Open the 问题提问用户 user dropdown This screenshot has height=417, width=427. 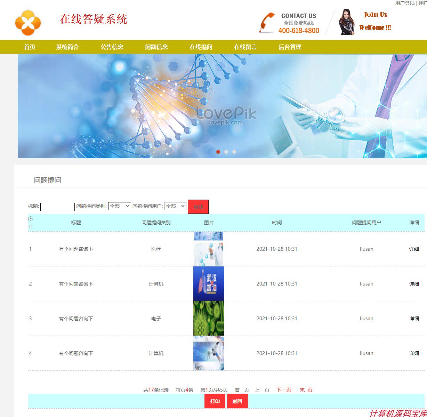click(175, 206)
